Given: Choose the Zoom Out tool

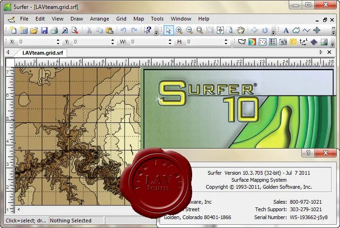Looking at the screenshot, I should click(189, 30).
